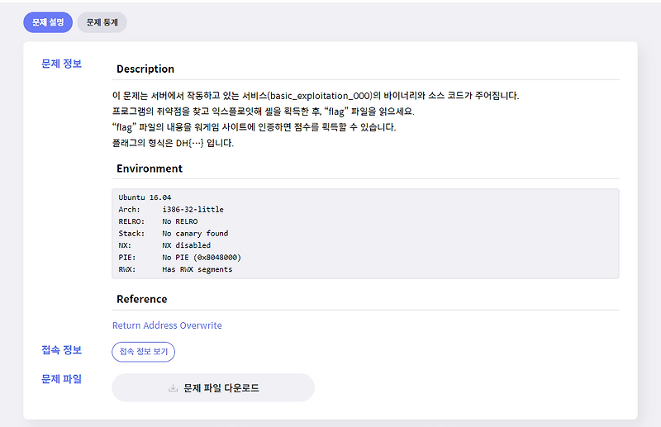Screen dimensions: 661x427
Task: Click the Description heading
Action: pos(145,69)
